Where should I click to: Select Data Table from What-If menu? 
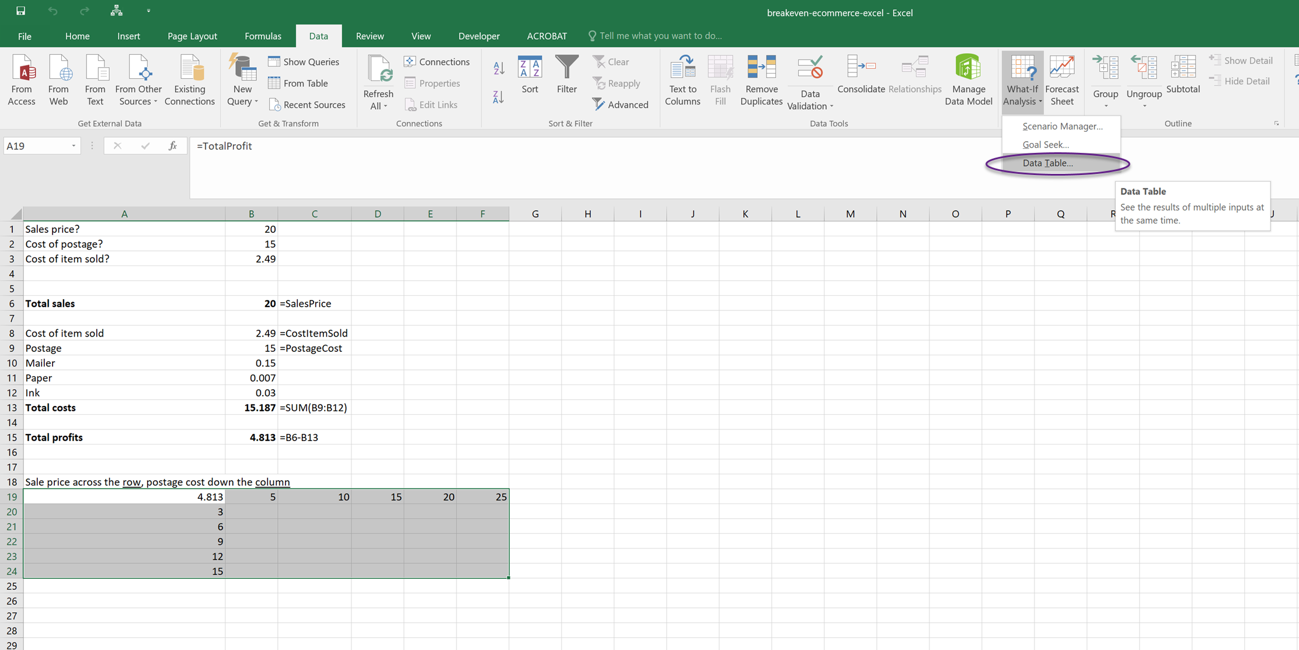(x=1047, y=163)
